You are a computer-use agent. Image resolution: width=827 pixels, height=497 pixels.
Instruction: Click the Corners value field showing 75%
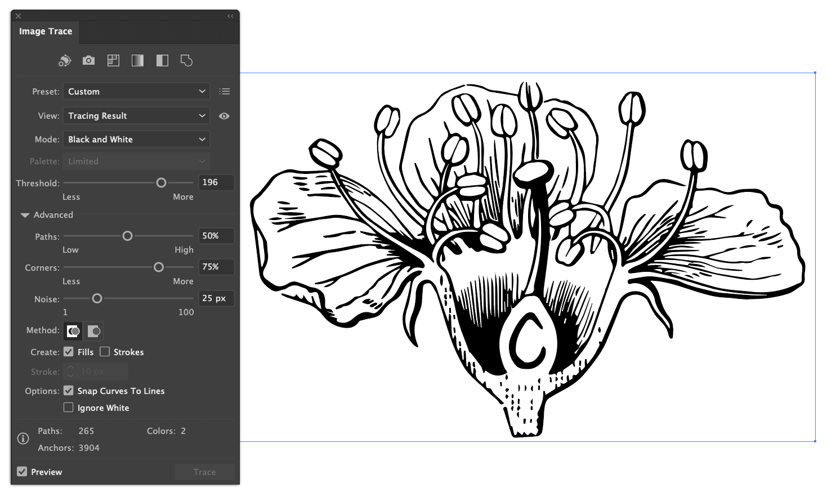pos(216,267)
